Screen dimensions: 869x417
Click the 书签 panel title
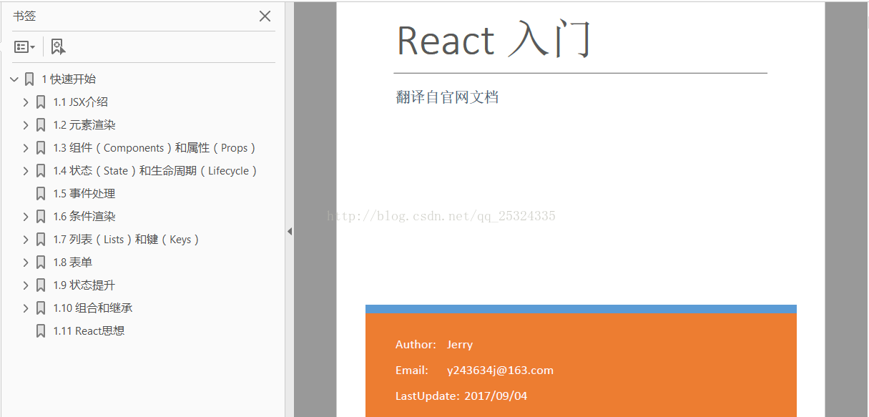click(x=24, y=16)
